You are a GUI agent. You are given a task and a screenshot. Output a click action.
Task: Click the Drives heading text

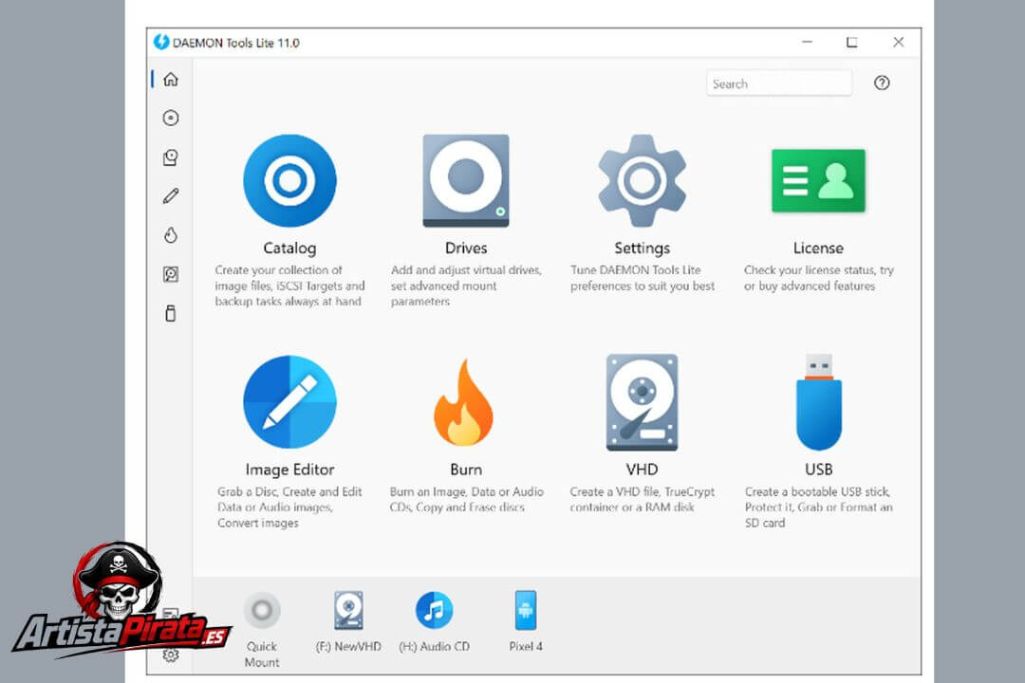[x=465, y=249]
